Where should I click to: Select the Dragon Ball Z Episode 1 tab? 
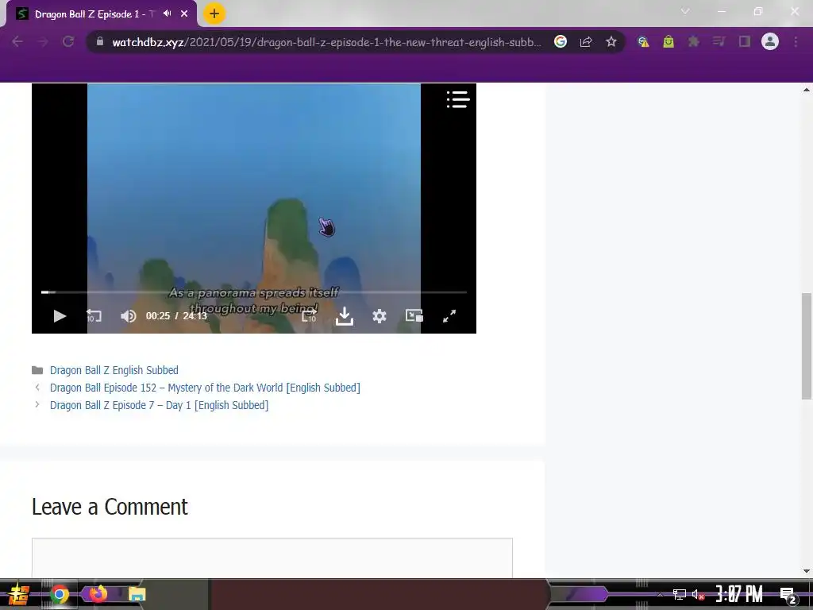pos(91,14)
